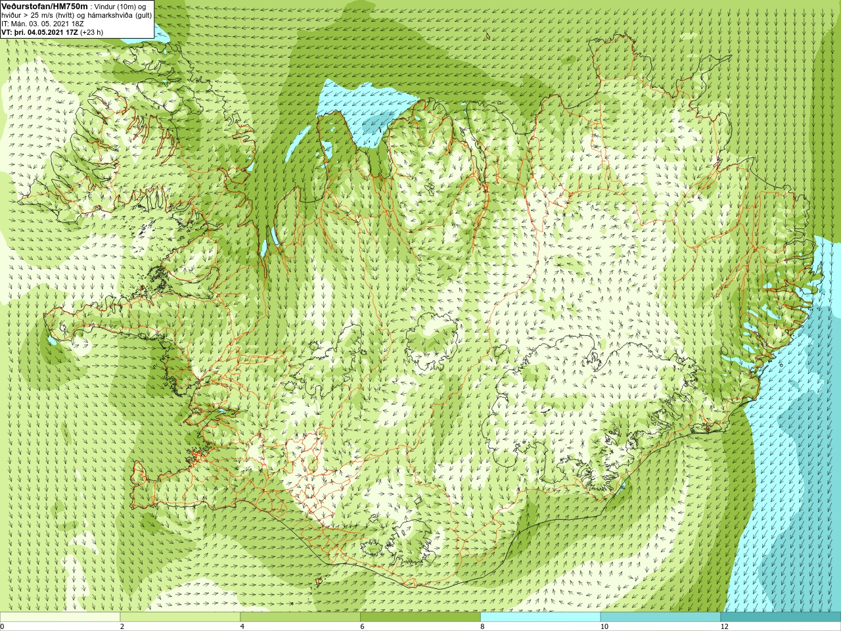Click the 'VT: þri. 04.05.2021 17Z' line

39,32
